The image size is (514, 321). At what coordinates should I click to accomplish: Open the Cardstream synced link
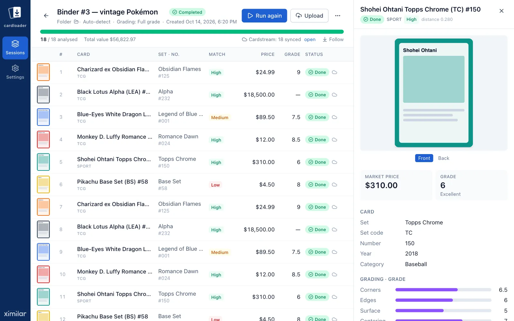tap(310, 39)
